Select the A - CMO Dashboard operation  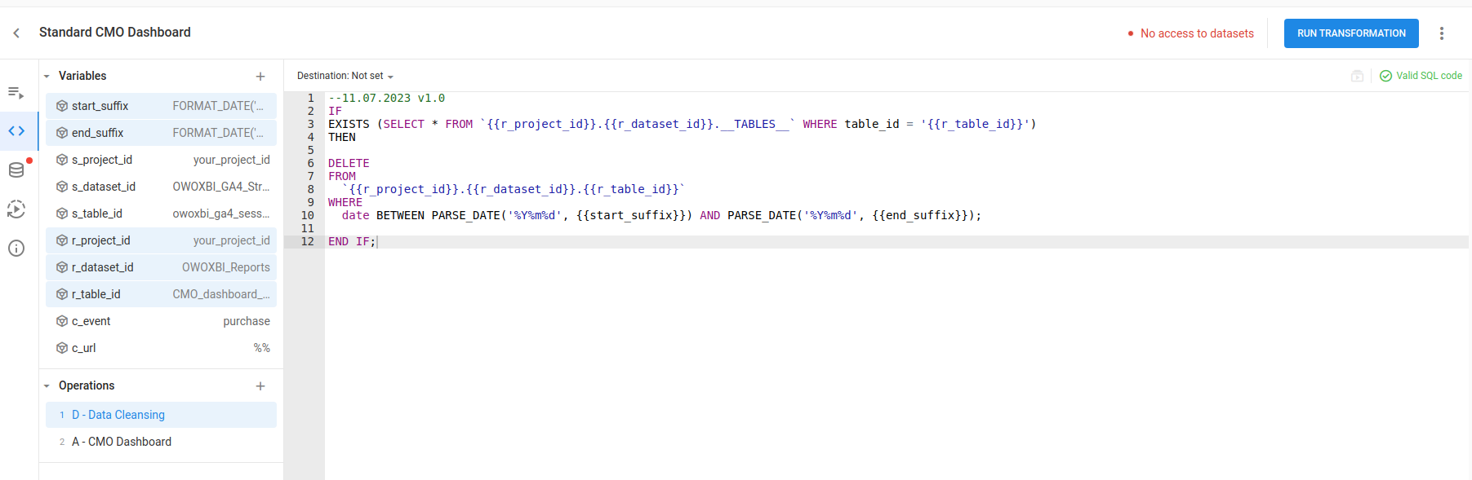tap(122, 442)
